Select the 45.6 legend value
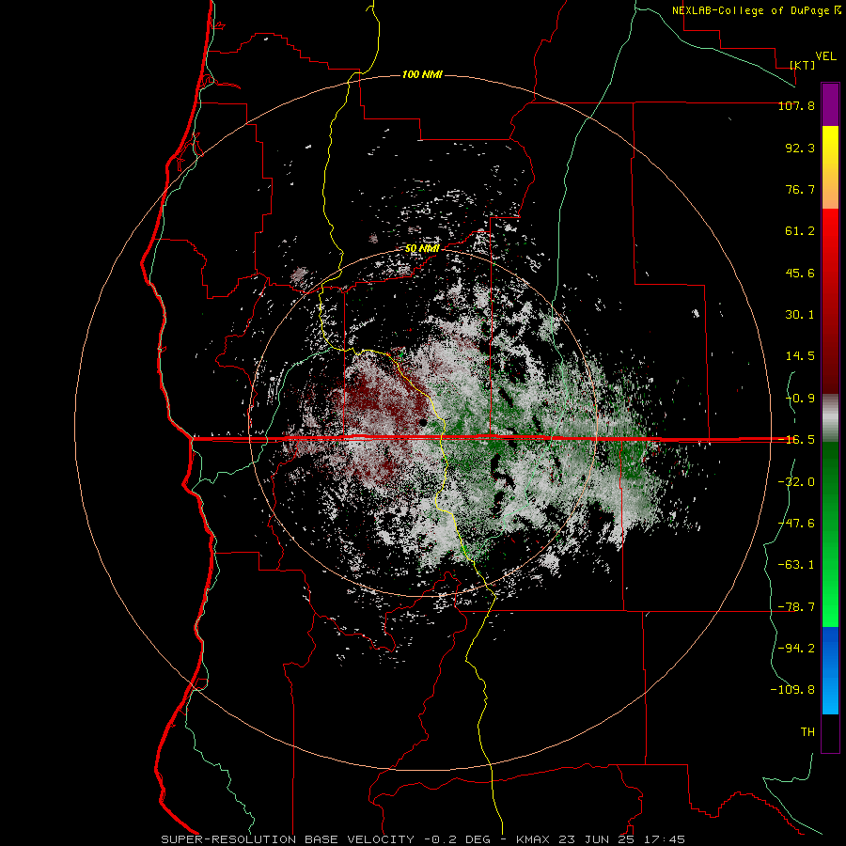The height and width of the screenshot is (846, 846). click(800, 273)
